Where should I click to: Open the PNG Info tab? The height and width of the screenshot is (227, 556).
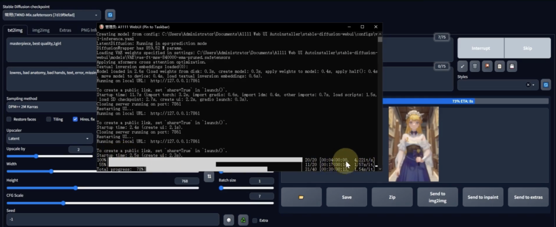click(89, 30)
